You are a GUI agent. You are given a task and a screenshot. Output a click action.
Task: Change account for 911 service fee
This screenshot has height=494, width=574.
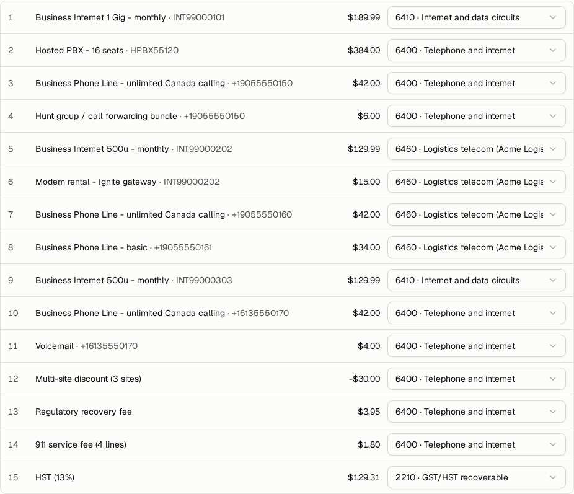click(x=476, y=444)
